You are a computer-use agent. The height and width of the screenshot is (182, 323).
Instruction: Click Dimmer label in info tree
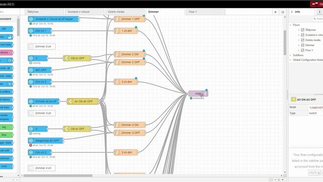(x=310, y=45)
